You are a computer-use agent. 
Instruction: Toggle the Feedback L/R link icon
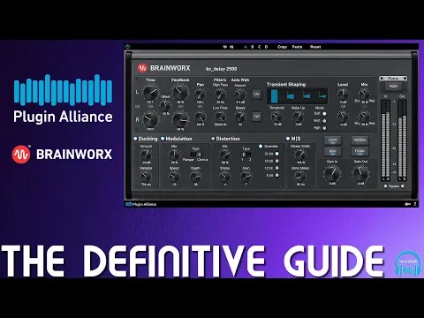tap(180, 107)
